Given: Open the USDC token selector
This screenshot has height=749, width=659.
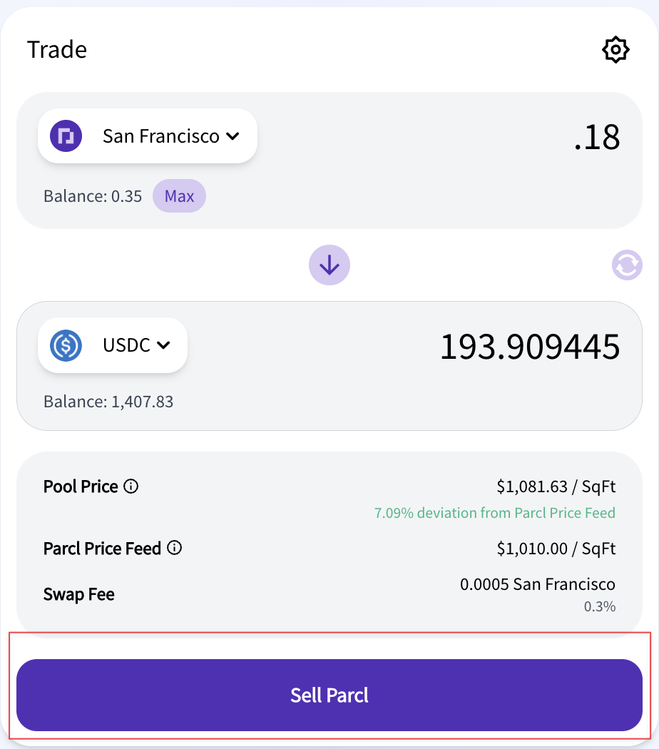Looking at the screenshot, I should 113,345.
